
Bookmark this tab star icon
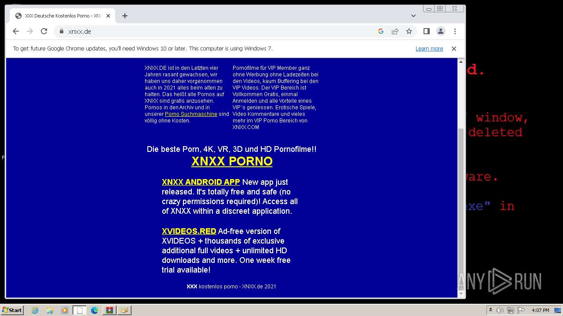click(409, 31)
